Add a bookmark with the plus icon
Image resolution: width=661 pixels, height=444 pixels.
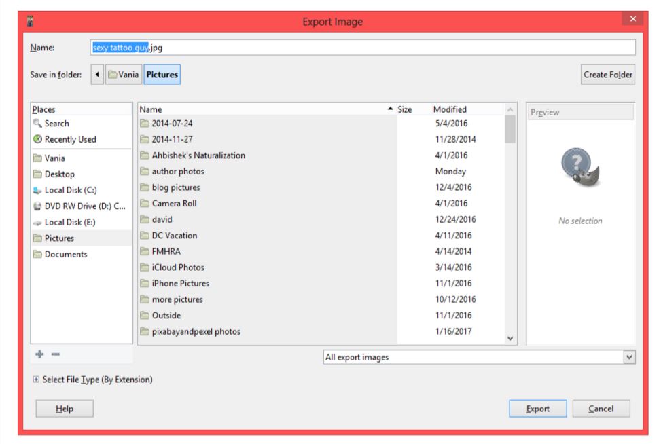point(39,352)
